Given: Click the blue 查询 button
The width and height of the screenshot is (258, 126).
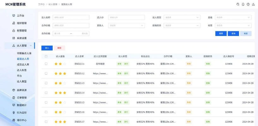Looking at the screenshot, I should click(233, 33).
